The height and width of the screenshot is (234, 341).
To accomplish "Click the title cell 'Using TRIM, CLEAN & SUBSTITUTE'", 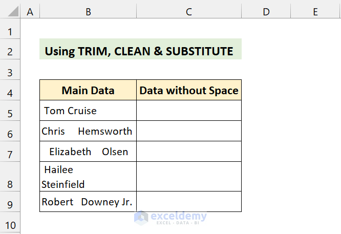I will 140,51.
